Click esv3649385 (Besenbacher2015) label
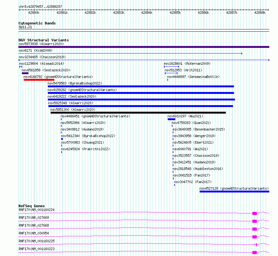 199,129
